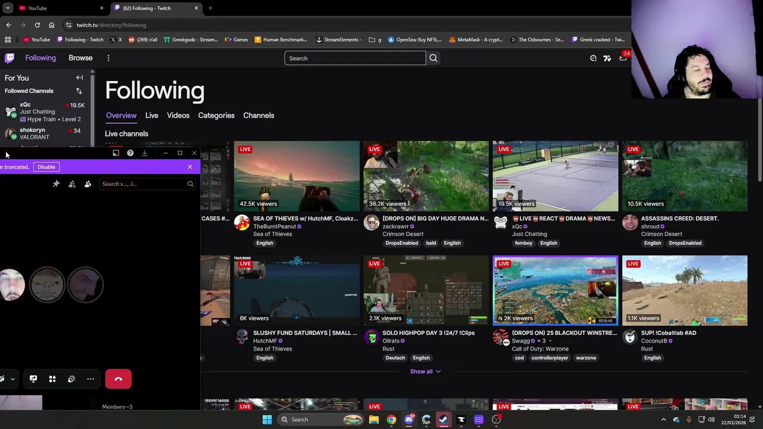This screenshot has width=763, height=429.
Task: Open xQc channel in the sidebar
Action: coord(46,111)
